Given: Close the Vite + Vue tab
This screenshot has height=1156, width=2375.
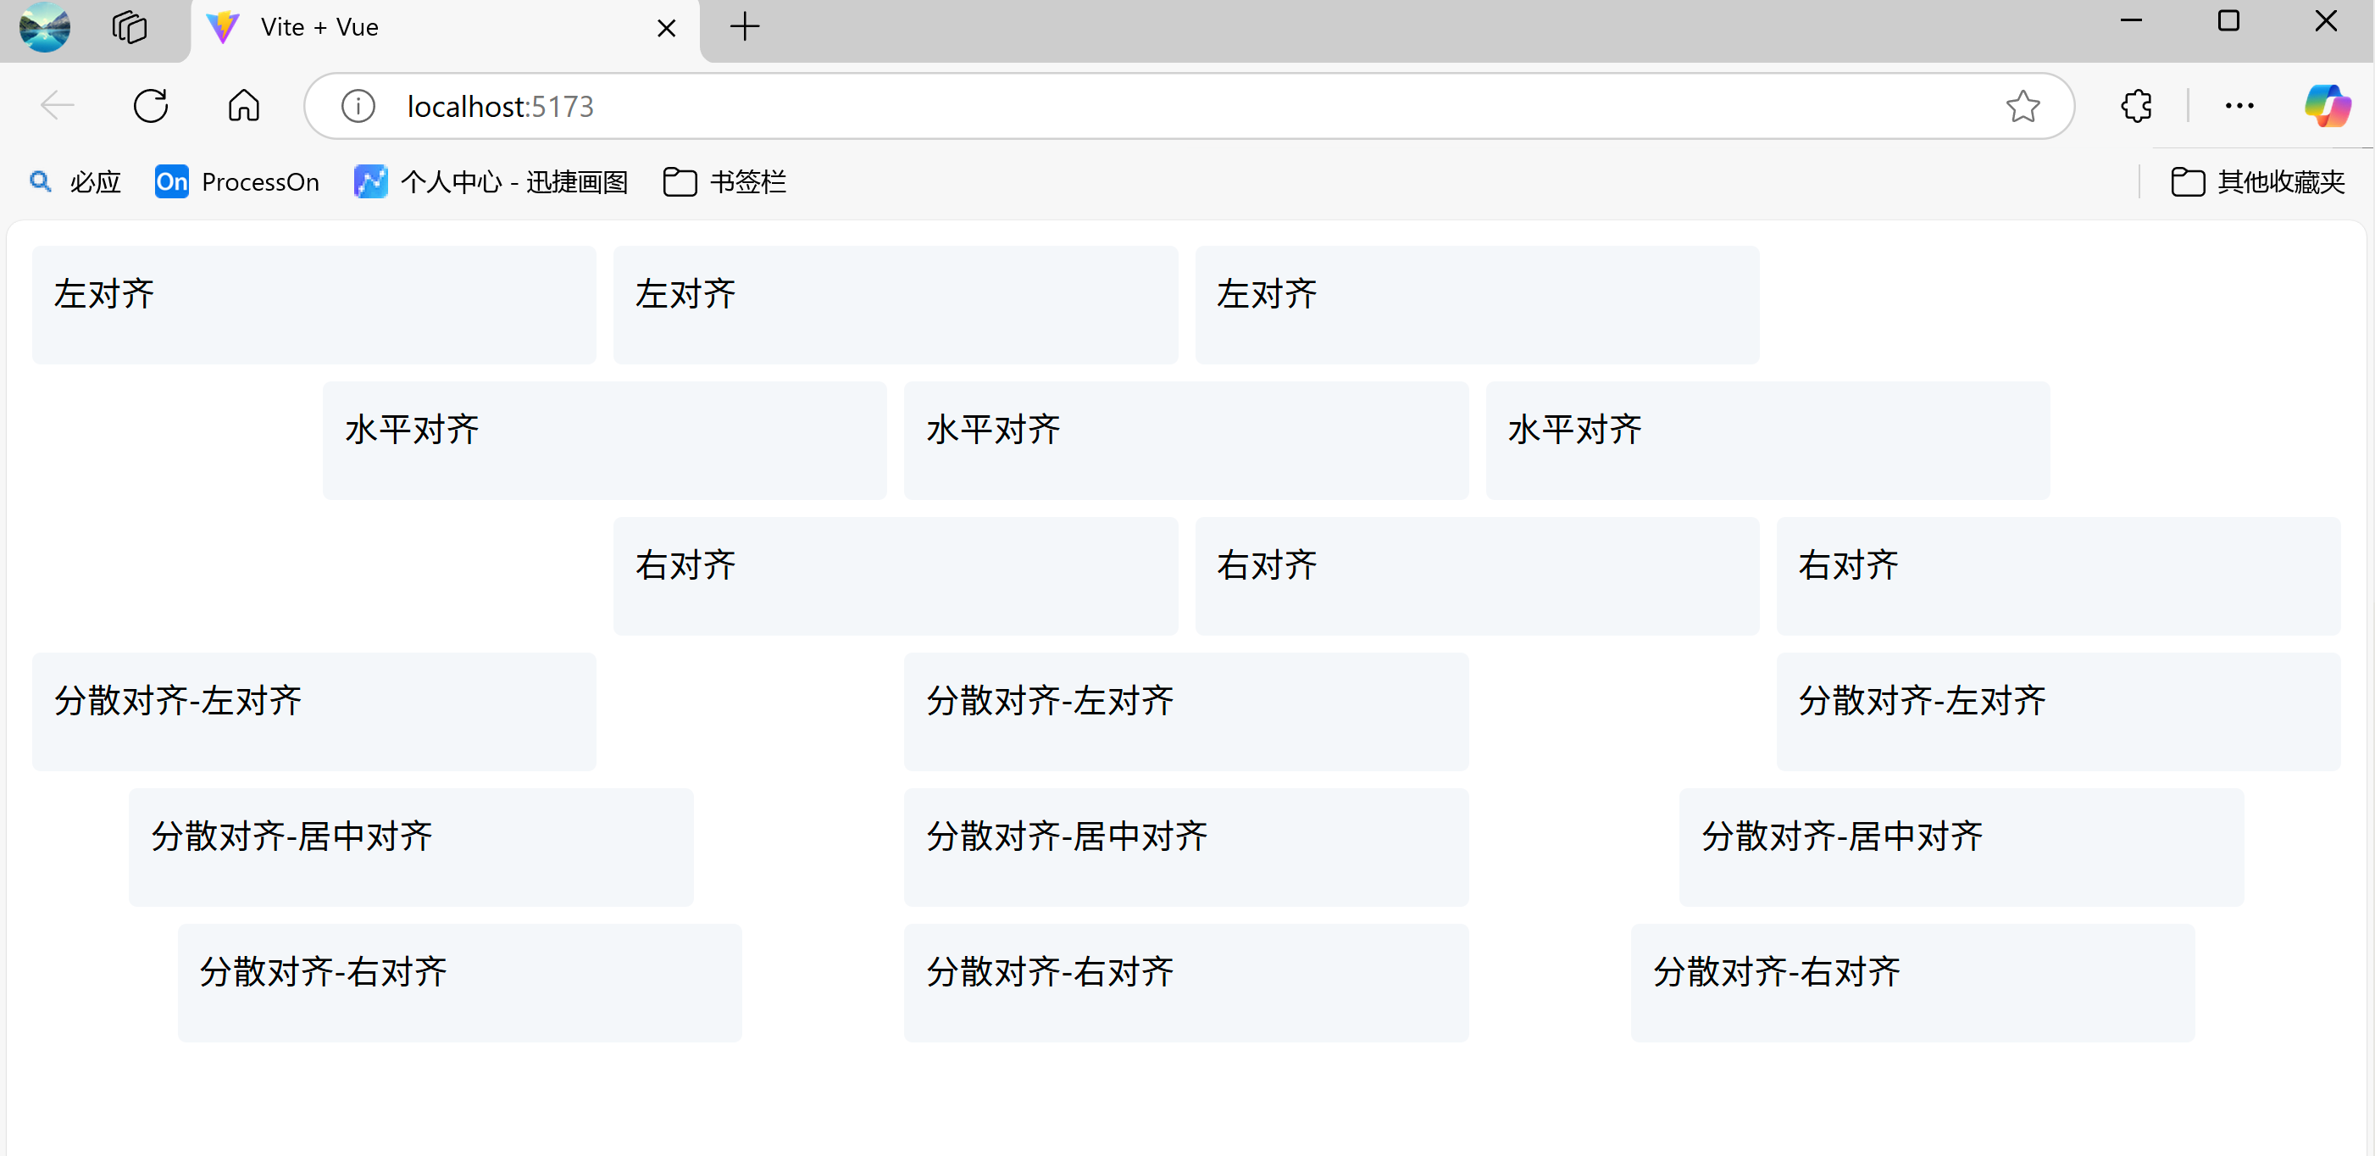Looking at the screenshot, I should pos(666,29).
